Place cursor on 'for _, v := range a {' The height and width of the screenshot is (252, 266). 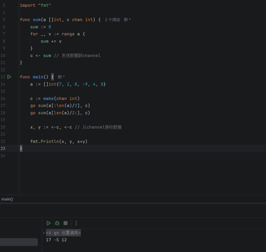[x=58, y=34]
